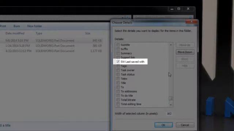
Task: Check the To detail checkbox
Action: [x=118, y=87]
